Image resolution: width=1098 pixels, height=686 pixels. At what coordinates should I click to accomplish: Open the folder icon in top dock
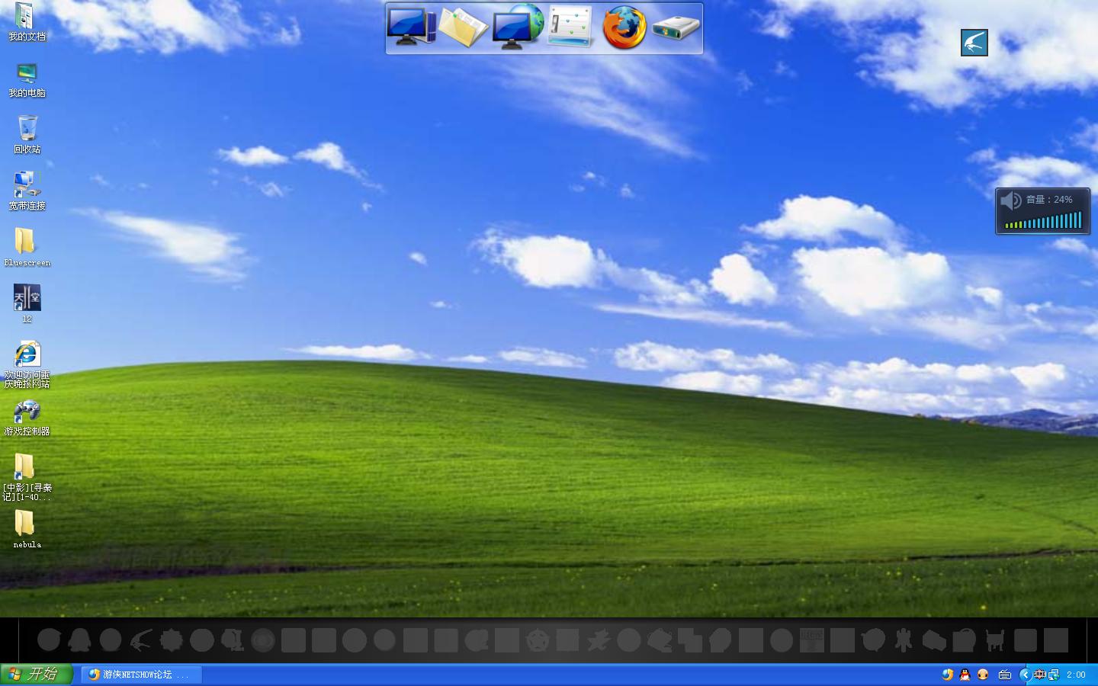(464, 28)
